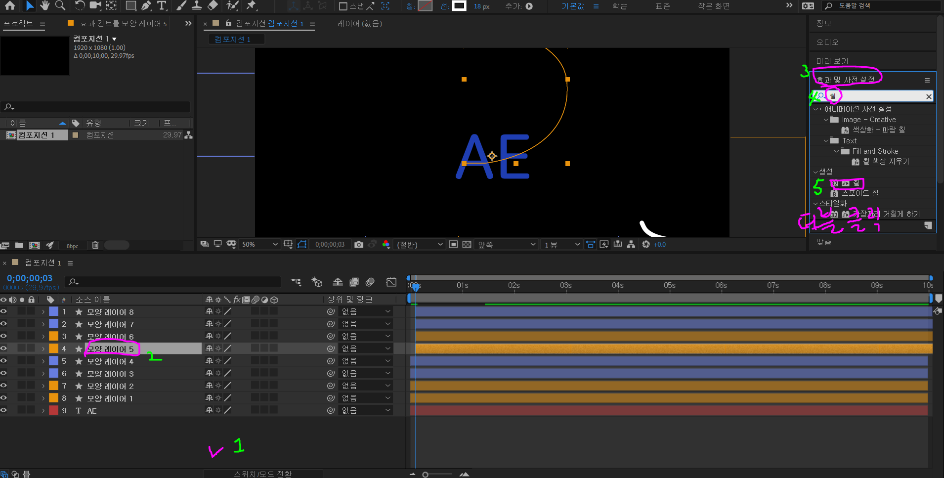Select the Rectangle shape tool

click(131, 5)
